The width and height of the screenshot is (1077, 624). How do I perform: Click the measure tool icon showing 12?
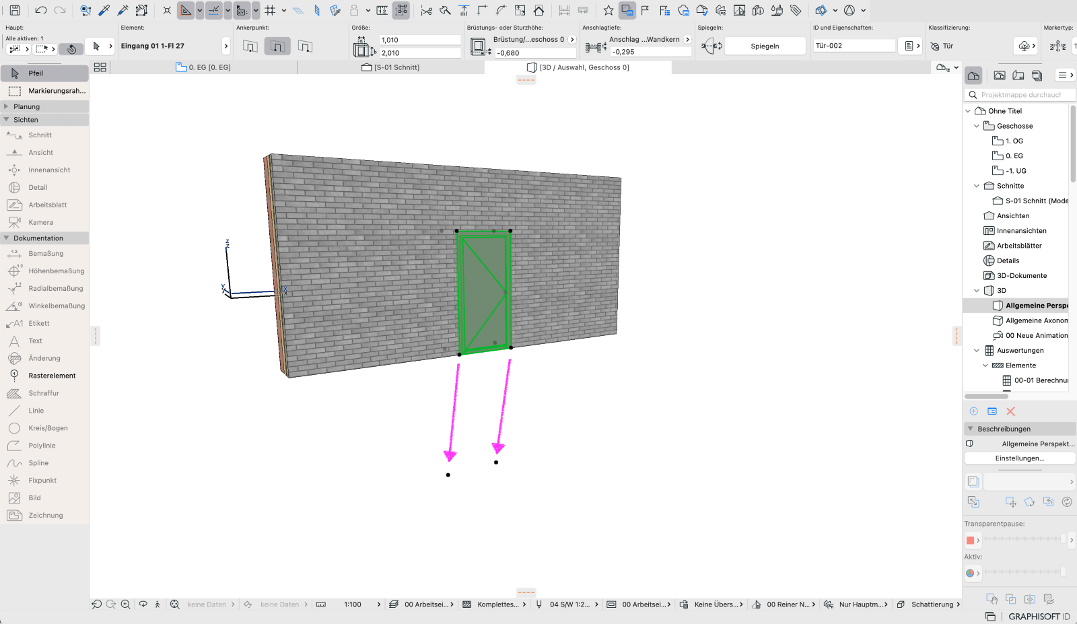[382, 10]
